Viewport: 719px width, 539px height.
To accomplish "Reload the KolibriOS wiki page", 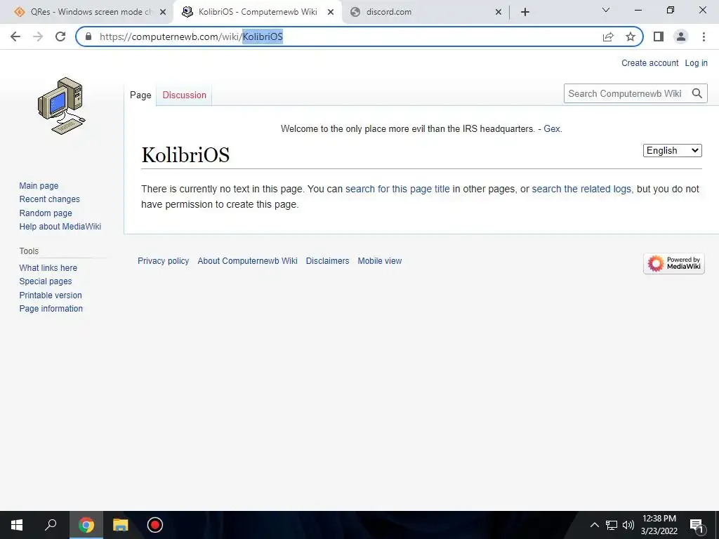I will [x=60, y=36].
